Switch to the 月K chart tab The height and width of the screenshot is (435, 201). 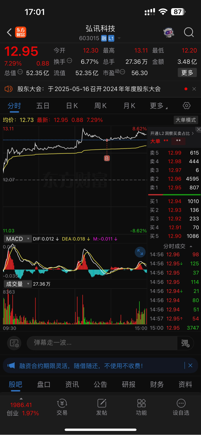129,106
